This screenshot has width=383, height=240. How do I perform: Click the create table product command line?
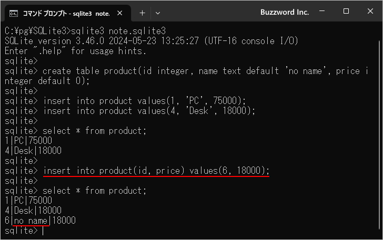186,76
